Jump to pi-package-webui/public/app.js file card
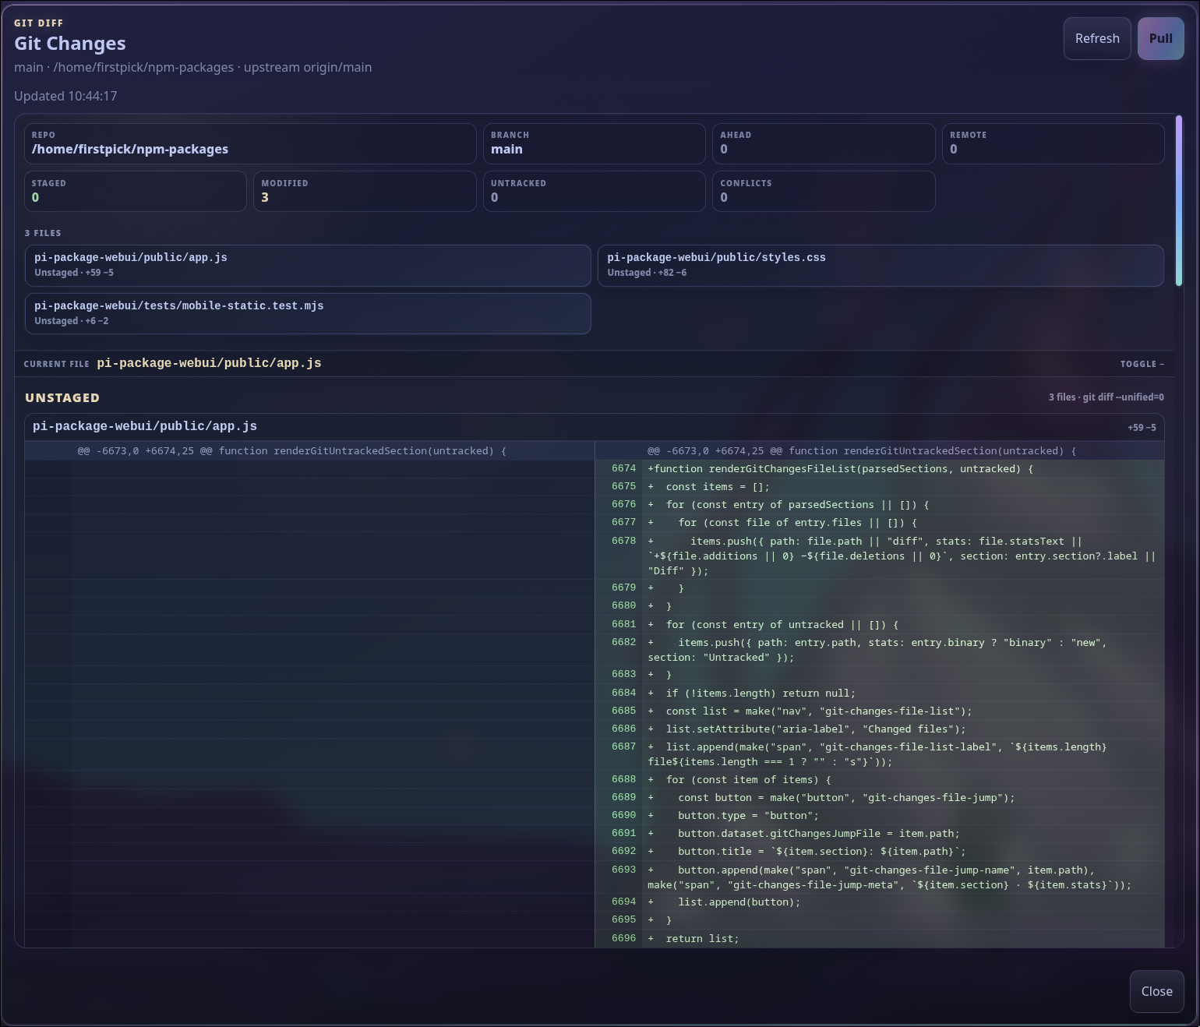Screen dimensions: 1200x1027 pos(308,265)
